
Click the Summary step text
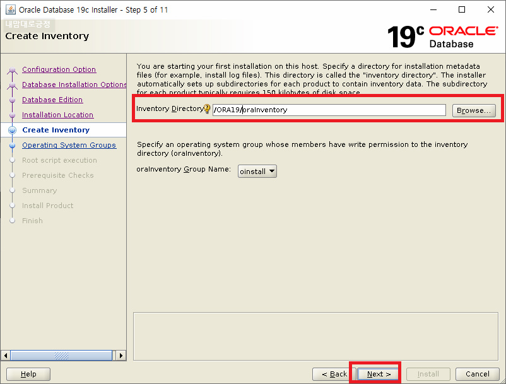[39, 190]
